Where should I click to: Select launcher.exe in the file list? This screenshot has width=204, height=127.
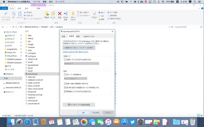[33, 74]
